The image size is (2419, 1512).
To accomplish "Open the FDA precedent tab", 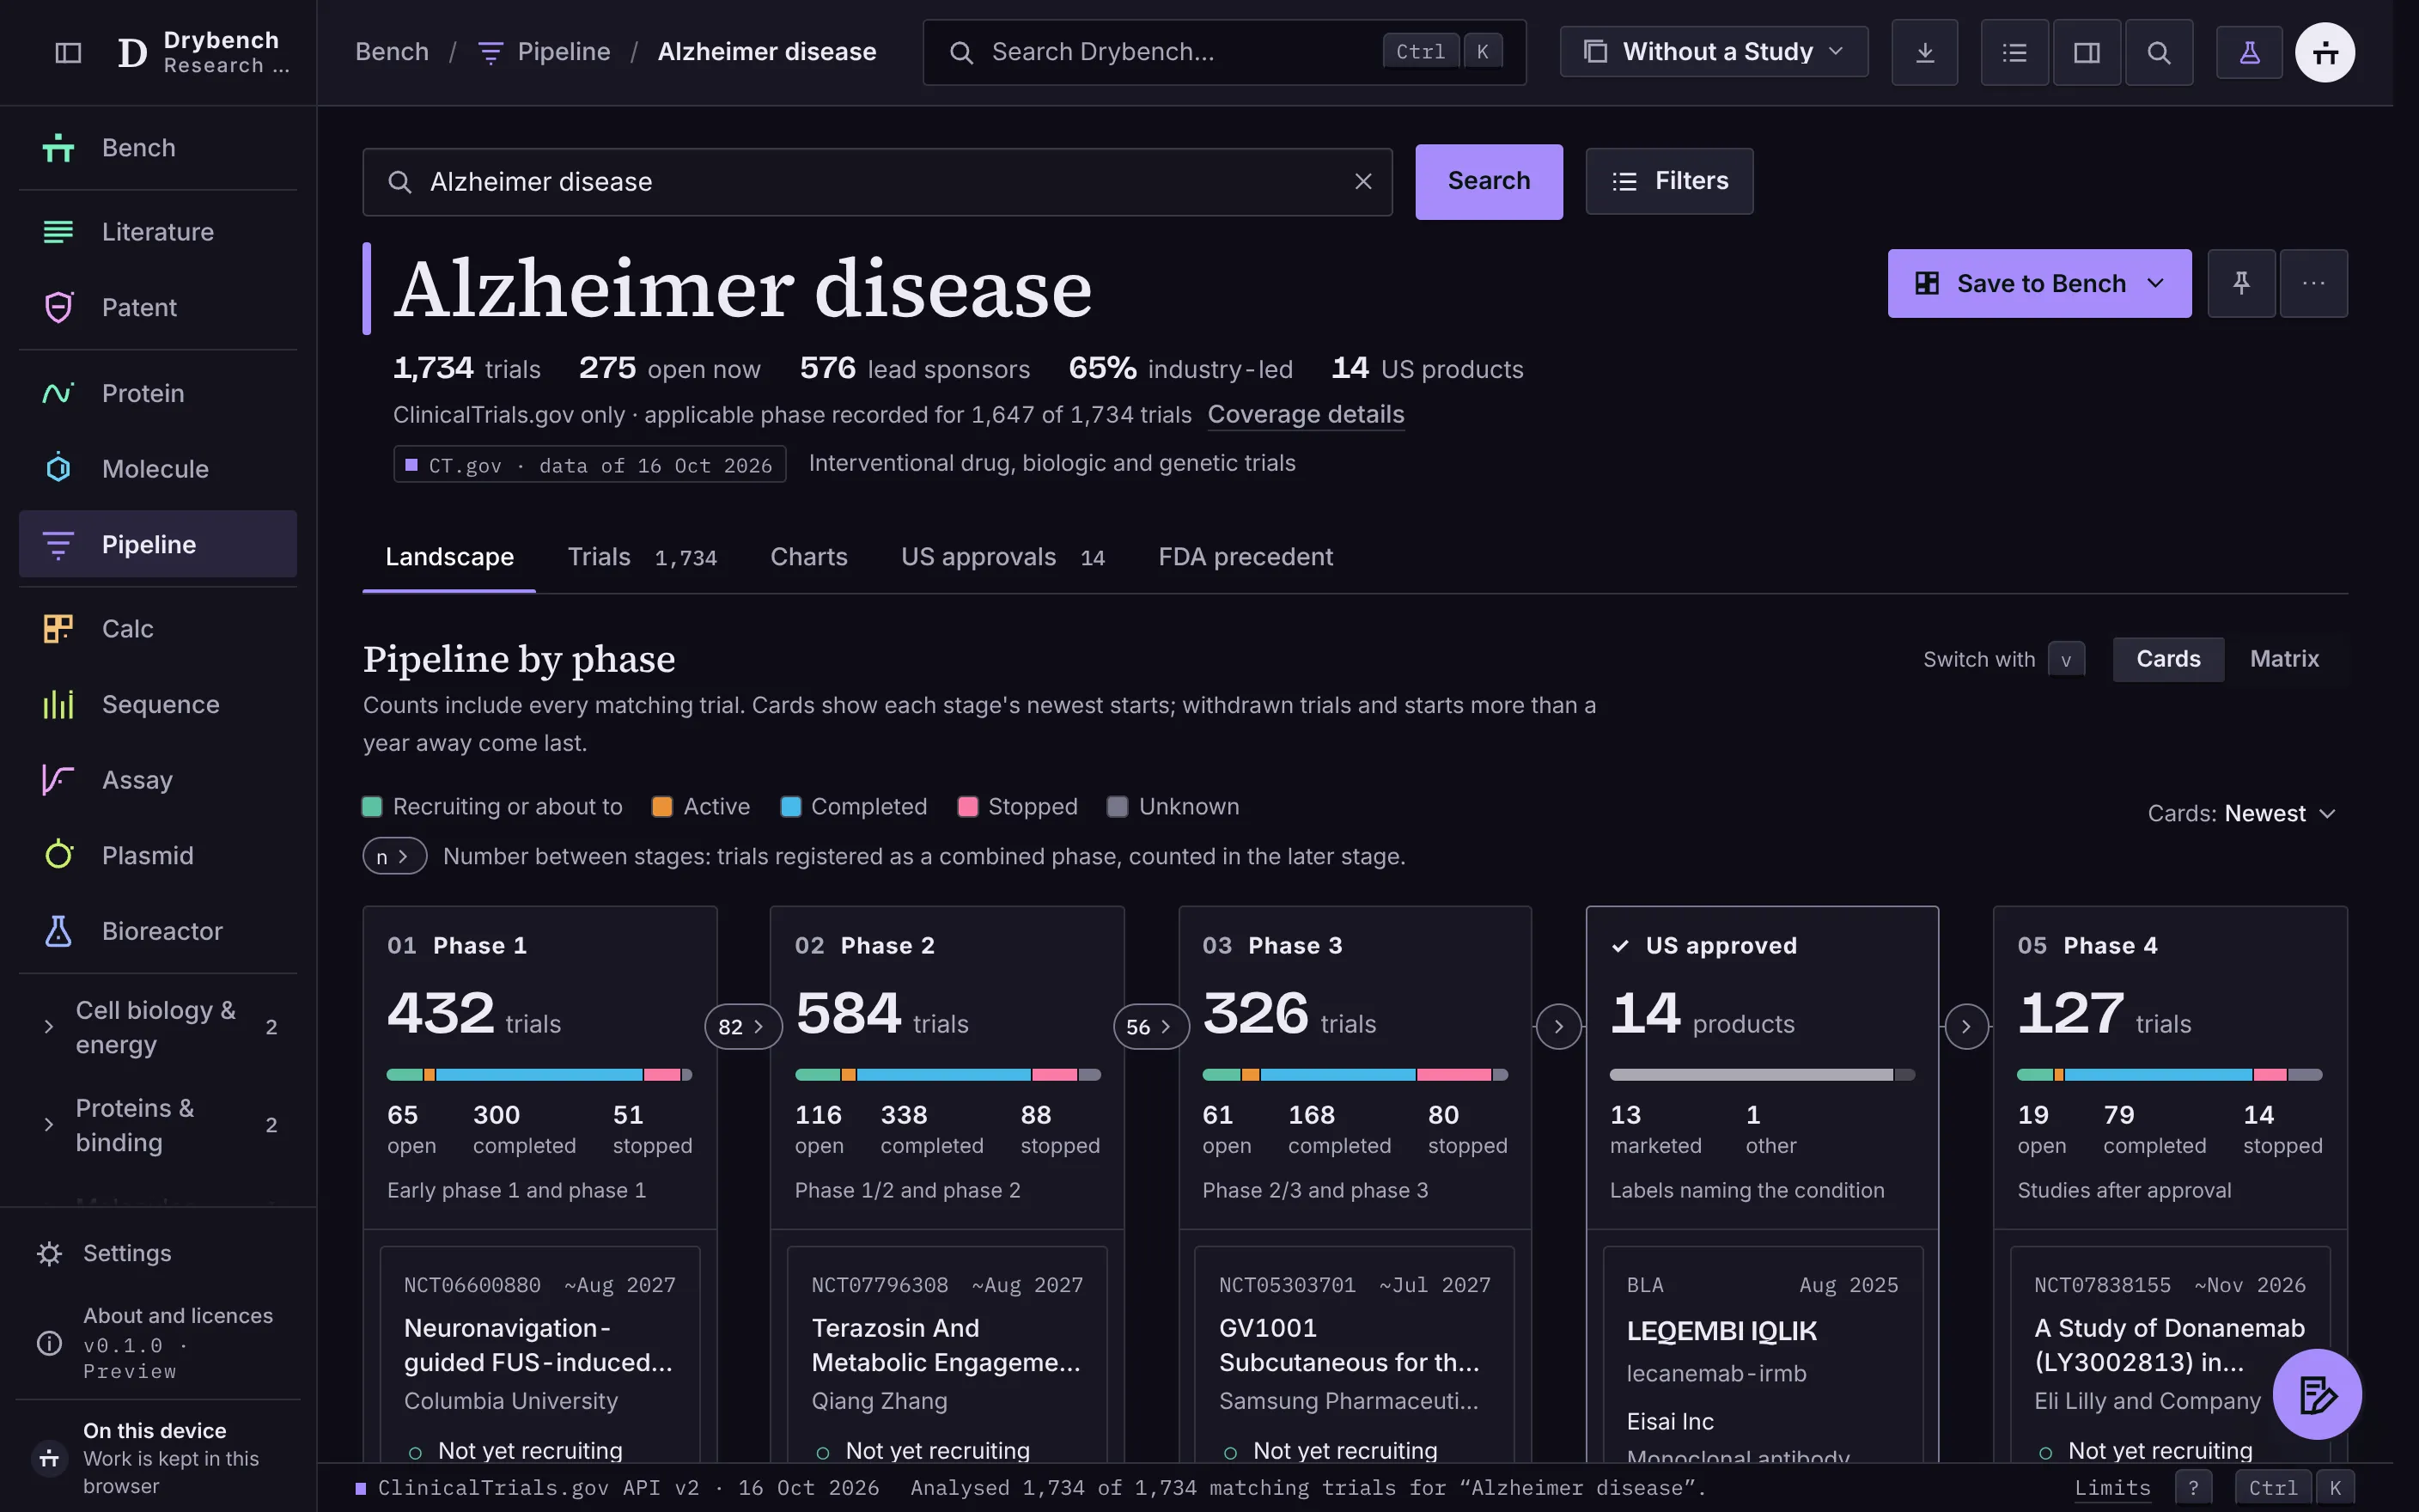I will [x=1246, y=557].
